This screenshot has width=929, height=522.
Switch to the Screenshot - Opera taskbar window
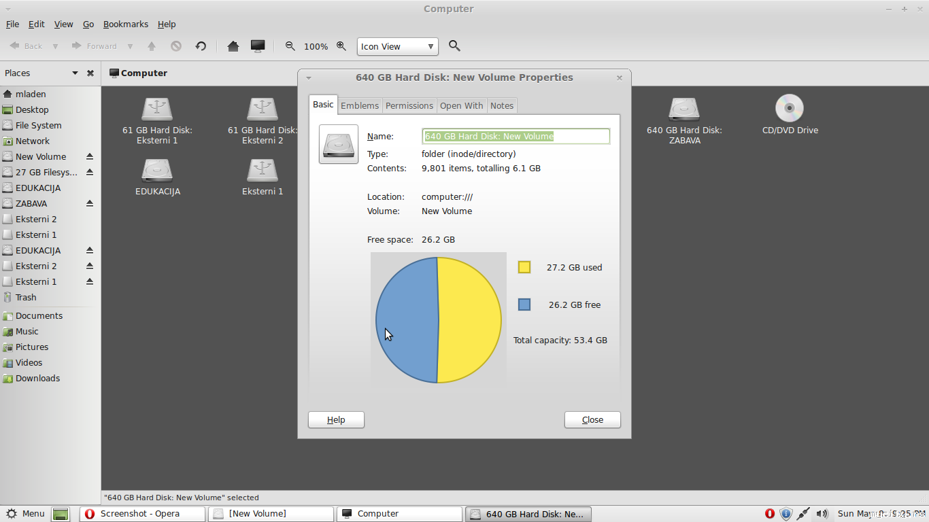click(x=142, y=514)
